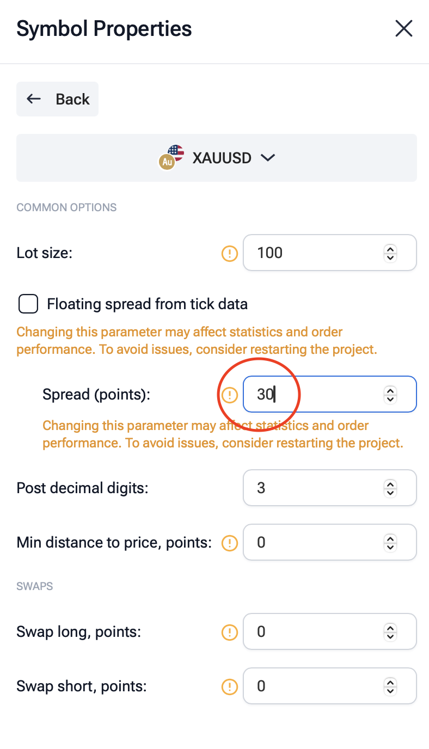Click the info icon next to Lot size
Image resolution: width=429 pixels, height=749 pixels.
coord(230,253)
